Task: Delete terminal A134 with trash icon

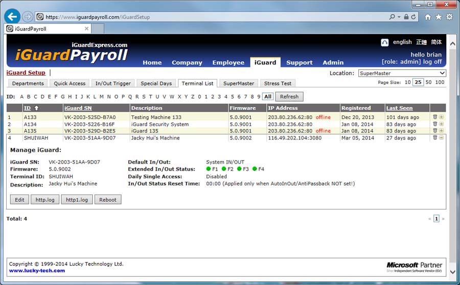Action: pos(435,124)
